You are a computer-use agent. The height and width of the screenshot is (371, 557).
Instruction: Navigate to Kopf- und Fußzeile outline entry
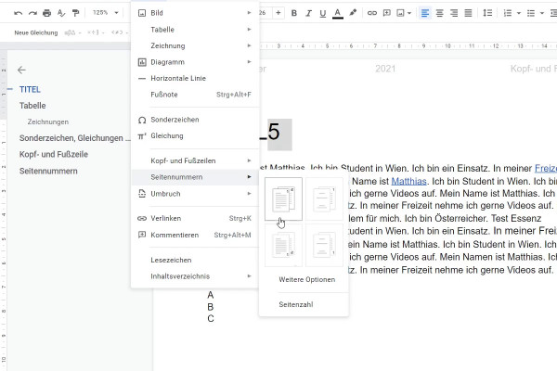(x=54, y=155)
